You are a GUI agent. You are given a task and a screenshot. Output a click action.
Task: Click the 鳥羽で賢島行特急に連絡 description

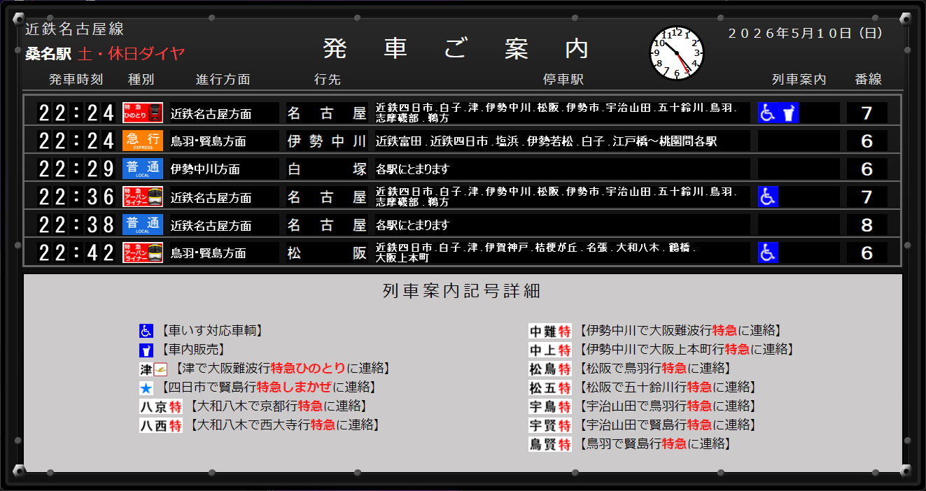tap(654, 444)
